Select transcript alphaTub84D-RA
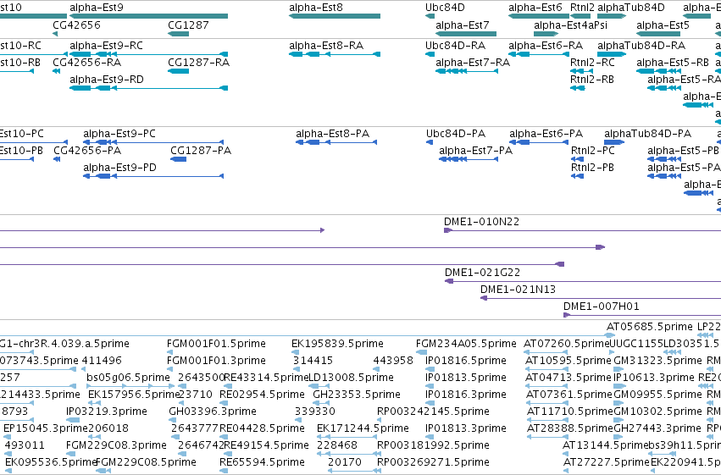 click(x=641, y=46)
